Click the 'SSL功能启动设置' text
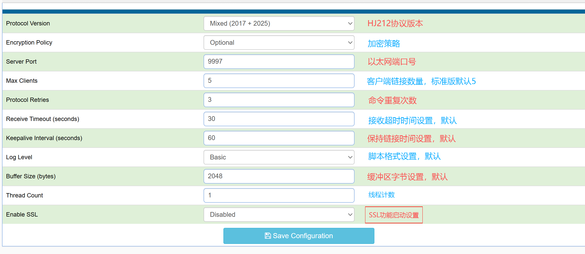This screenshot has height=254, width=585. click(394, 215)
